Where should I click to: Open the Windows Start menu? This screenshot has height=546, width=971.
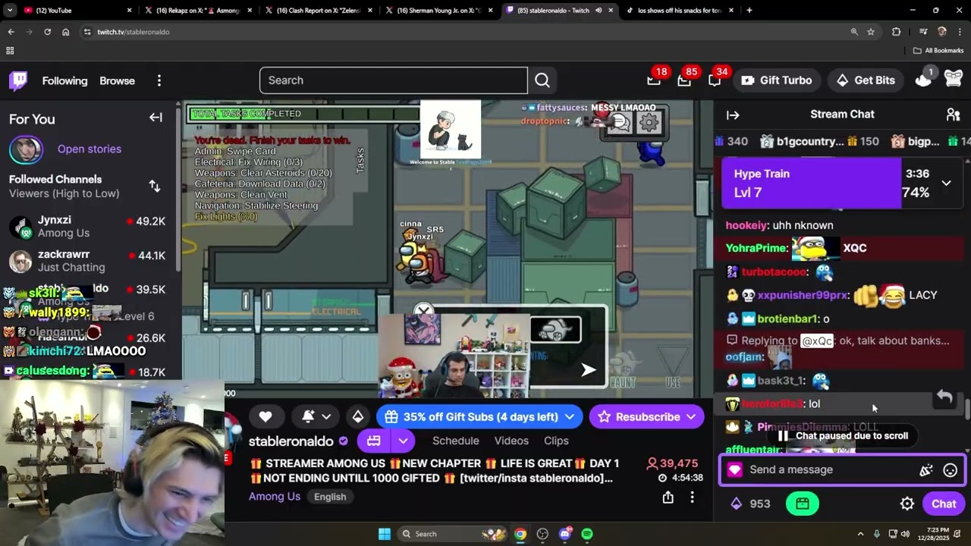pyautogui.click(x=385, y=534)
